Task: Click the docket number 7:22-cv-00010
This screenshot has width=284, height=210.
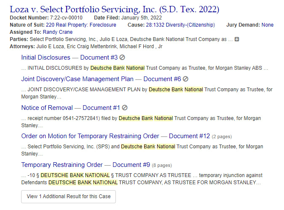Action: point(64,18)
